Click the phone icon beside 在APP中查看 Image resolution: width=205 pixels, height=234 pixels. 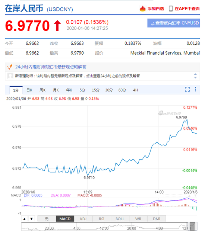pyautogui.click(x=171, y=9)
